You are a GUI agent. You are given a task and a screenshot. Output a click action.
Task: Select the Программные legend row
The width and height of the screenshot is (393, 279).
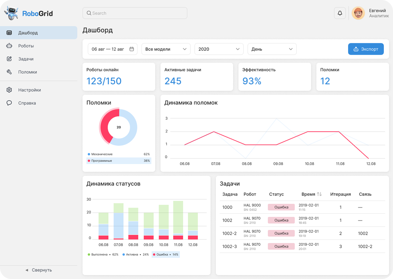tap(119, 161)
